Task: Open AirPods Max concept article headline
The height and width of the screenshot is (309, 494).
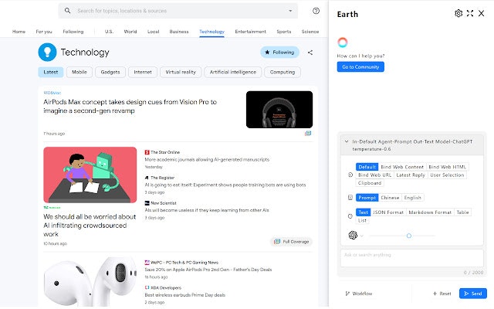Action: pos(130,107)
